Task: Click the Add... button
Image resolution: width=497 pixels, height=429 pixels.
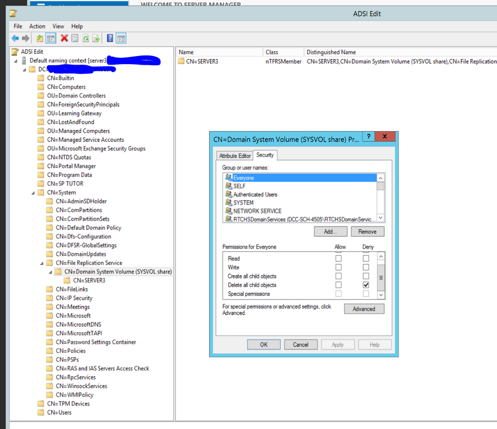Action: point(330,232)
